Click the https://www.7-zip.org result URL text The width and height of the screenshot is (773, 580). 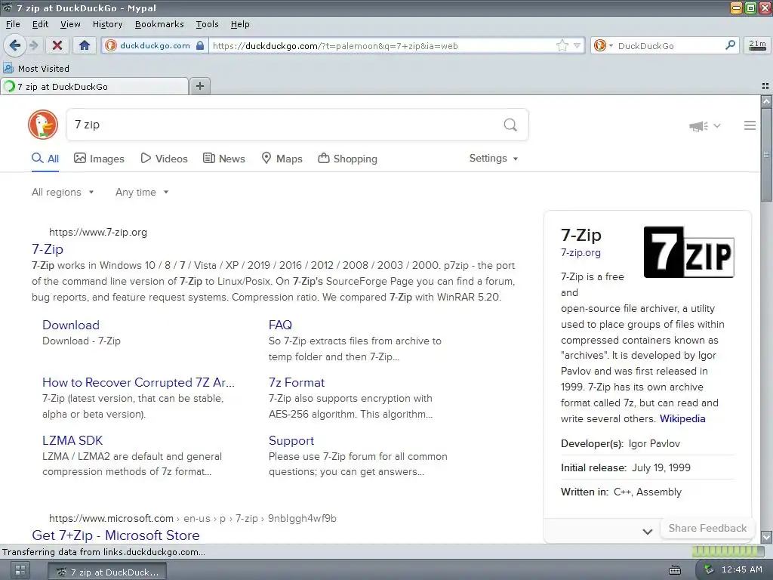tap(98, 233)
